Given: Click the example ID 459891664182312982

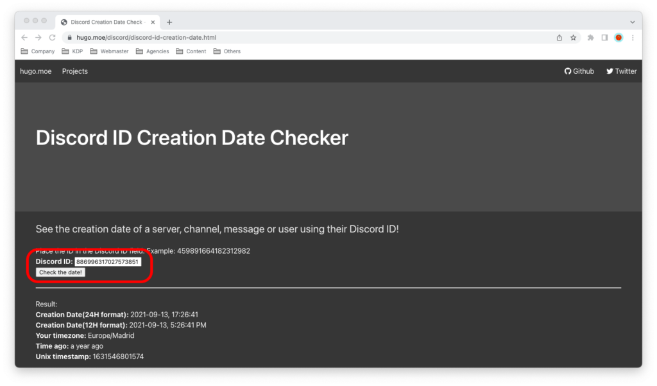Looking at the screenshot, I should (214, 251).
